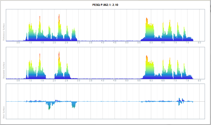Click the 3.5 tick on Degraded Surface axis

tap(91, 80)
